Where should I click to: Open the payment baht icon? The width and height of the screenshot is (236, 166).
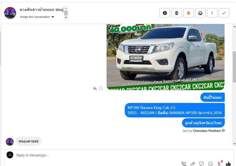(x=219, y=164)
